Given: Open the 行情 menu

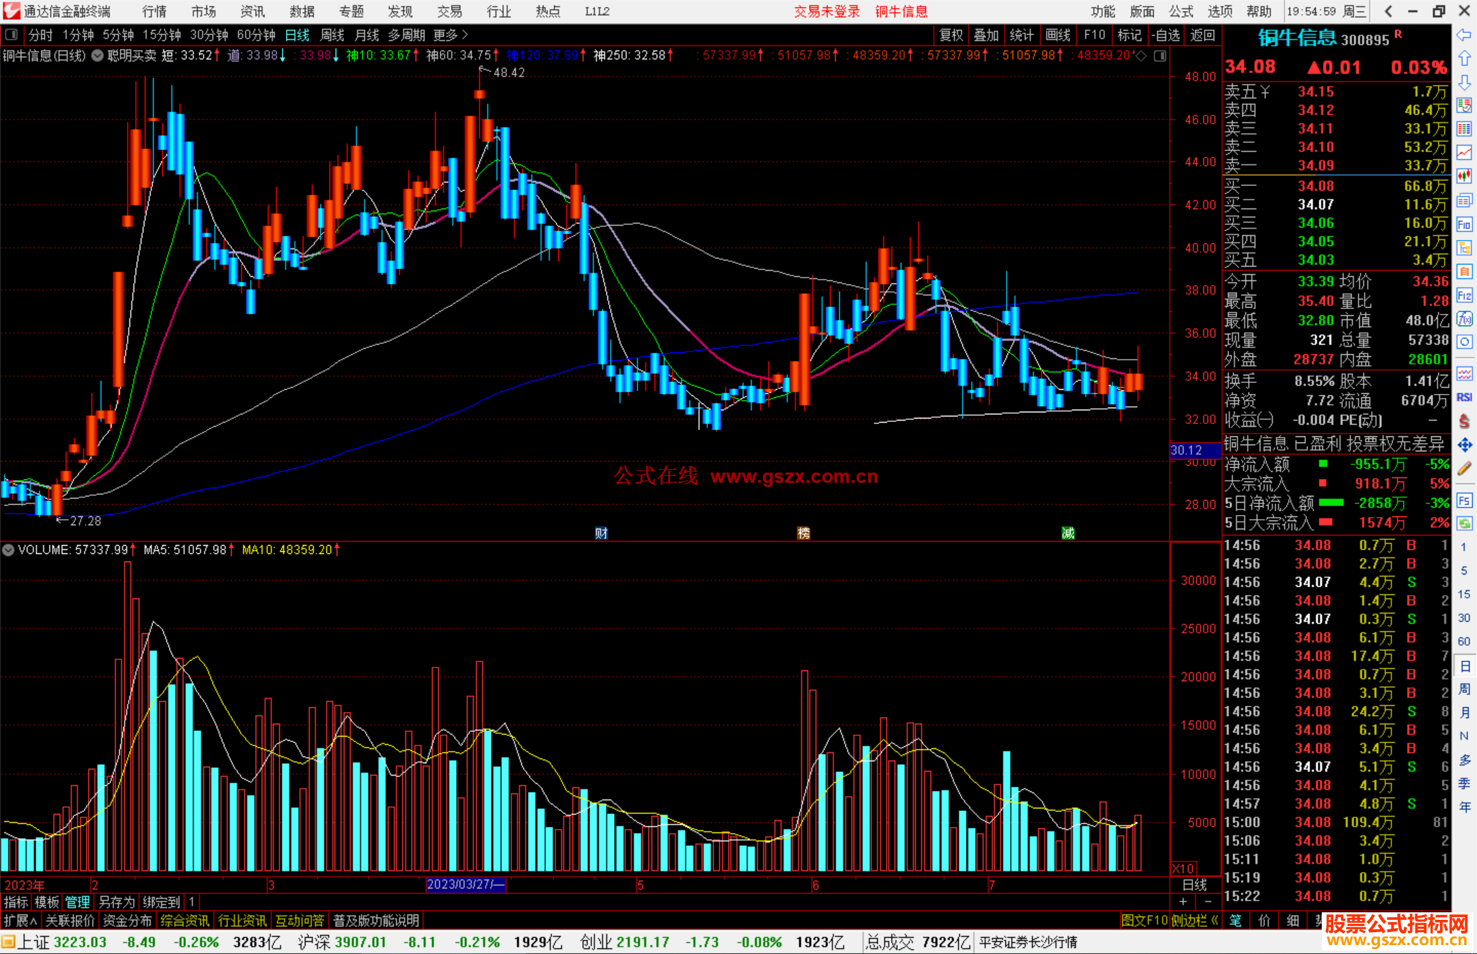Looking at the screenshot, I should pos(154,12).
